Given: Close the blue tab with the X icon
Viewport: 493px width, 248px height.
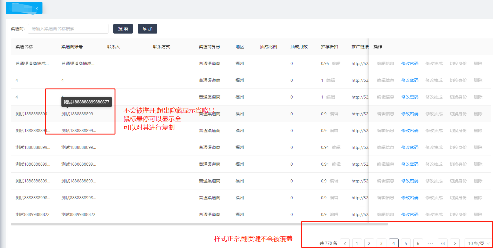Looking at the screenshot, I should point(37,8).
